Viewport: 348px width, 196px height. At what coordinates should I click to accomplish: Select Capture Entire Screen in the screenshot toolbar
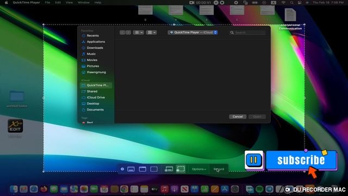click(131, 169)
